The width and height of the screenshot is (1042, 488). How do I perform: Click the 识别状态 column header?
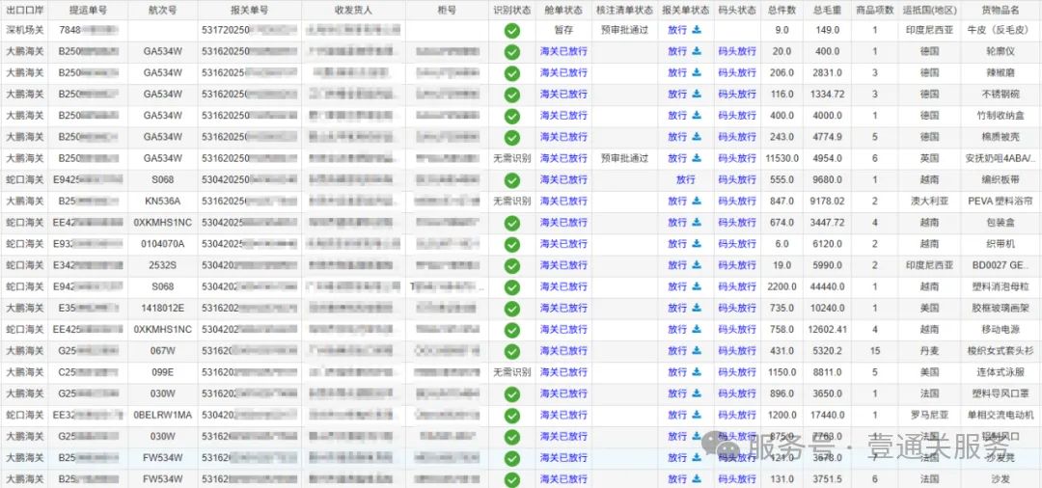511,10
